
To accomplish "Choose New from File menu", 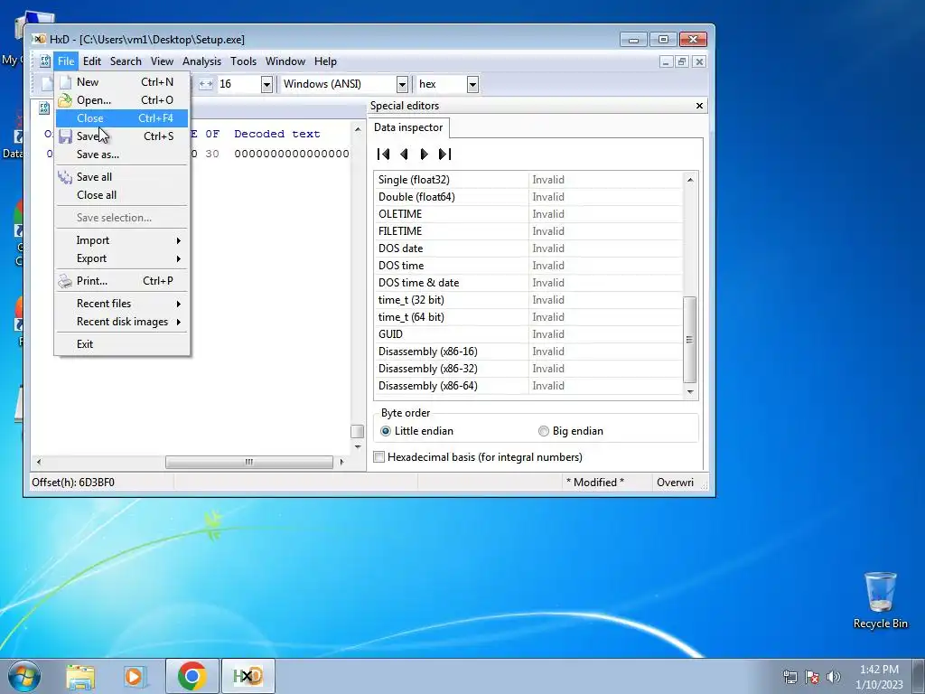I will click(x=122, y=82).
